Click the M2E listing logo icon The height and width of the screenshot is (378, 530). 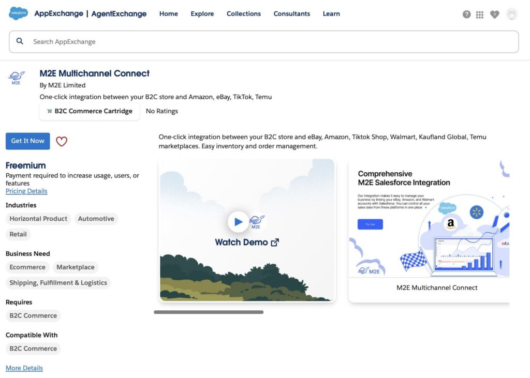pyautogui.click(x=17, y=78)
